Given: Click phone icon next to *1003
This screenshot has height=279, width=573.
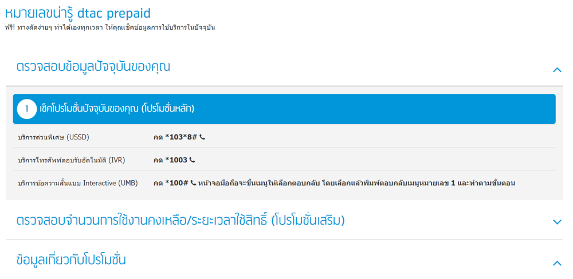Looking at the screenshot, I should tap(192, 160).
